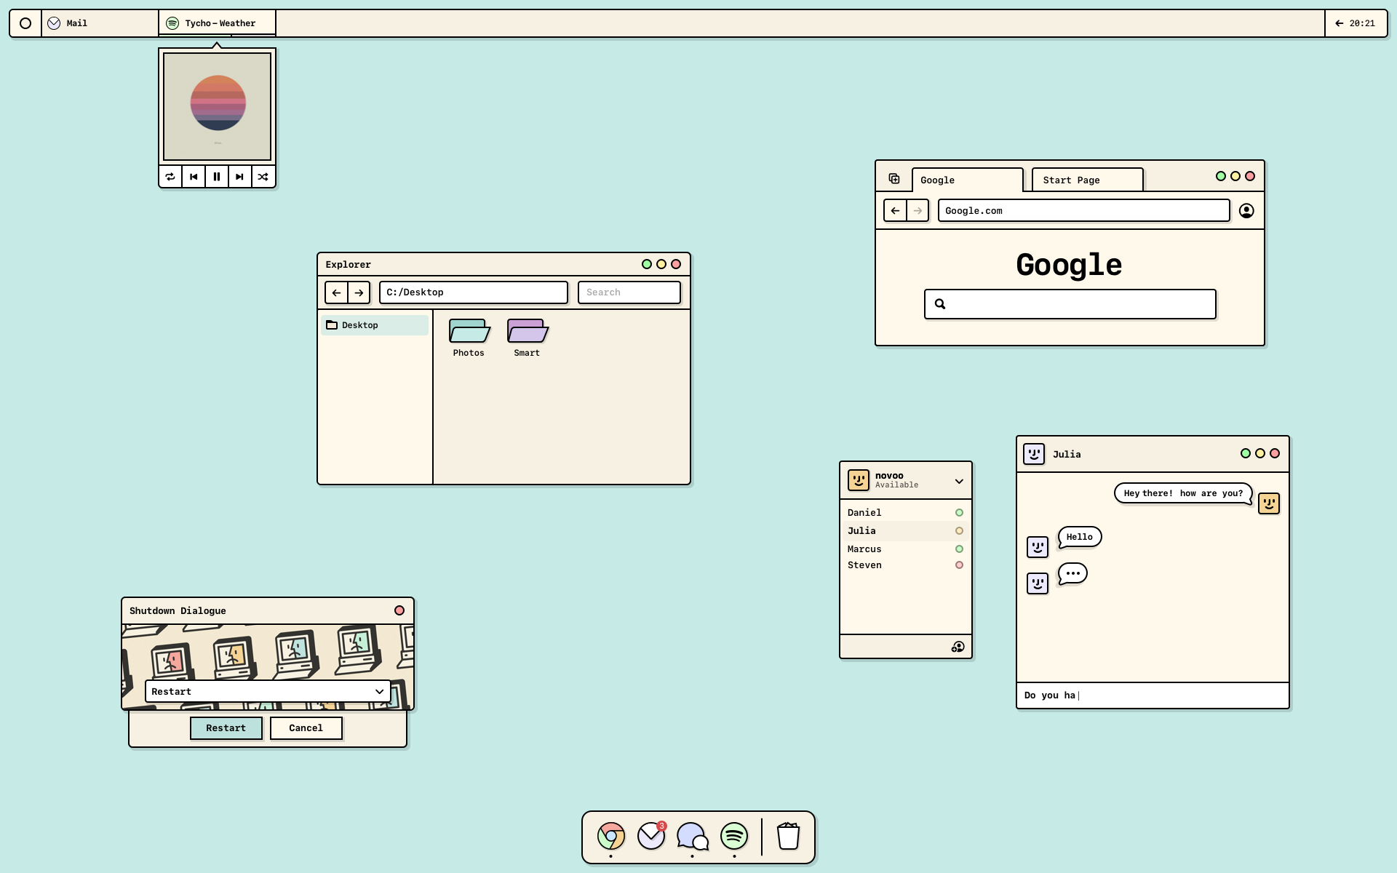Close the Shutdown Dialogue window

click(x=399, y=610)
